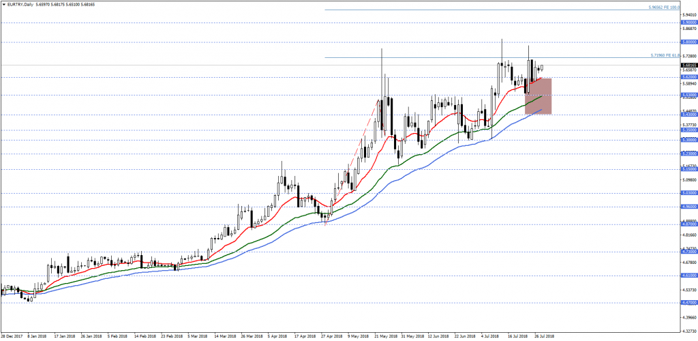Click the 5.80000 horizontal line price tag
This screenshot has width=698, height=341.
click(x=688, y=42)
